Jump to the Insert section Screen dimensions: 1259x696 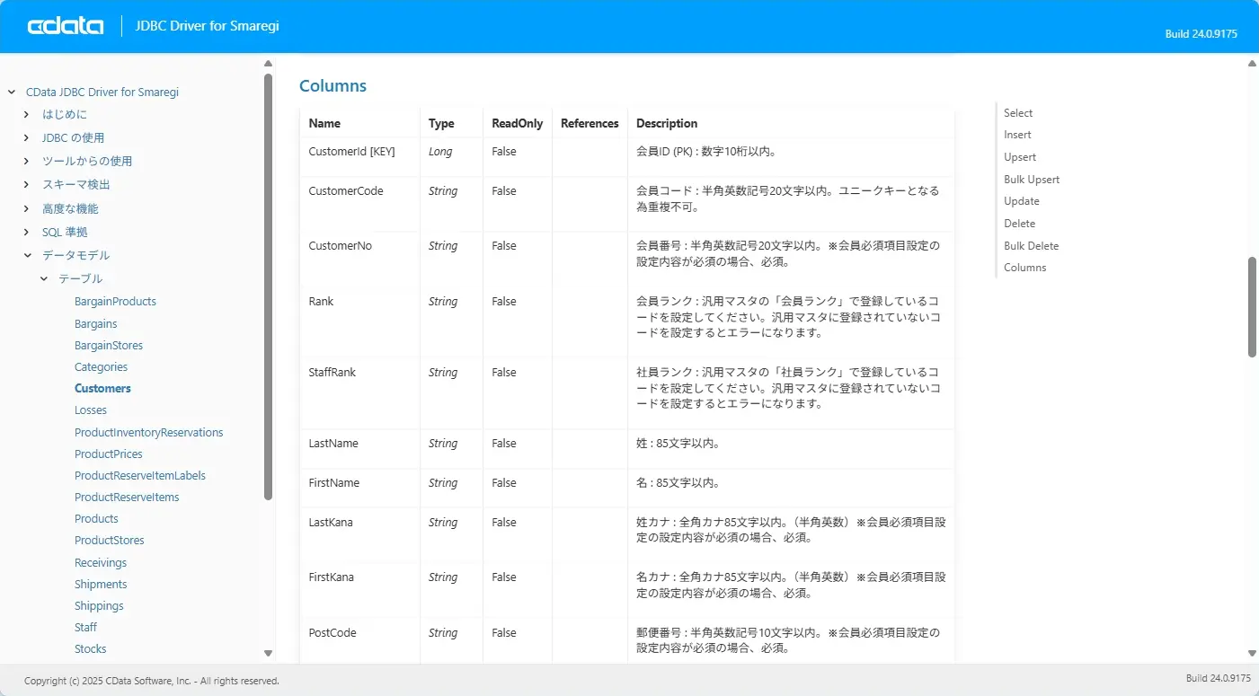(x=1017, y=135)
